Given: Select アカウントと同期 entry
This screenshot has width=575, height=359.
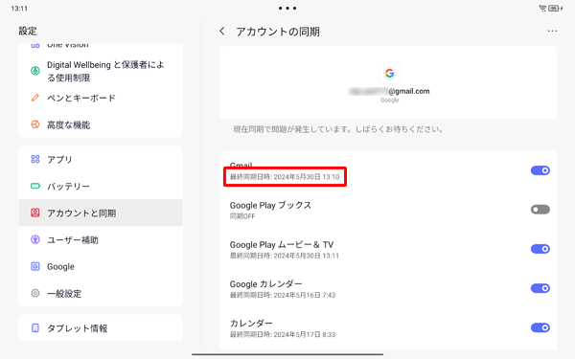Looking at the screenshot, I should click(101, 213).
